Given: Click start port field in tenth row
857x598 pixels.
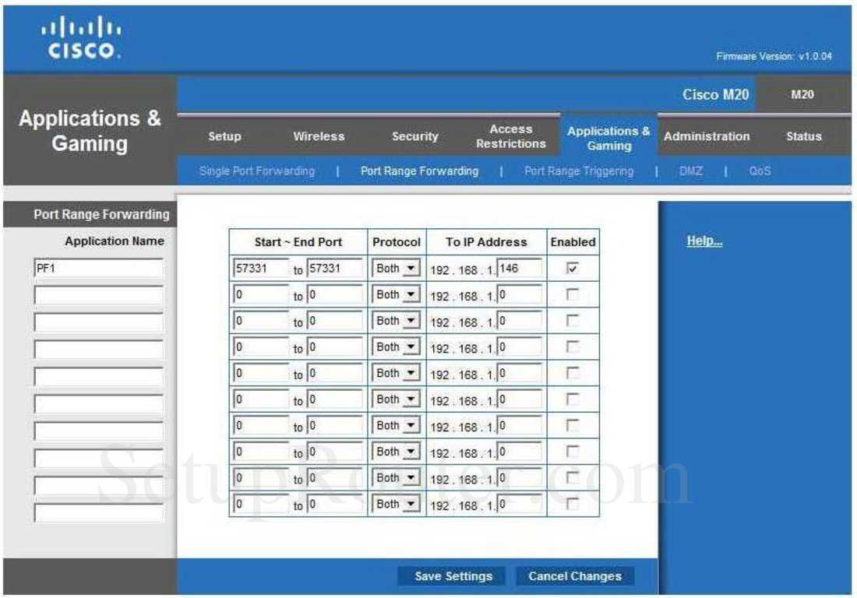Looking at the screenshot, I should coord(261,504).
